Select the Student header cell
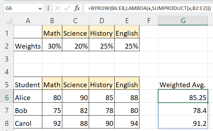The image size is (213, 131). [28, 85]
